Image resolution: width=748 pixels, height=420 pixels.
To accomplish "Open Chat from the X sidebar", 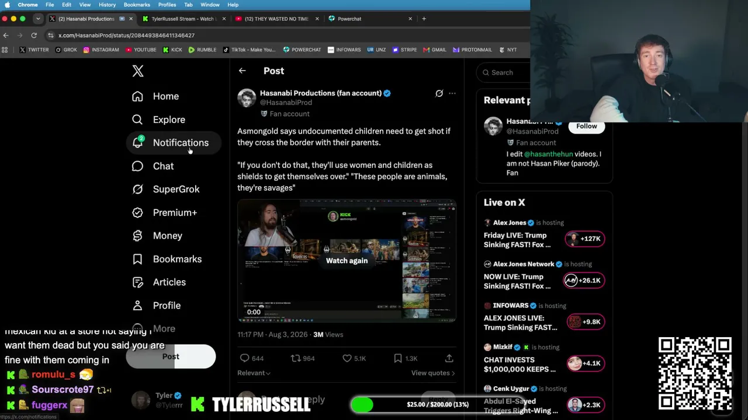I will (x=153, y=166).
